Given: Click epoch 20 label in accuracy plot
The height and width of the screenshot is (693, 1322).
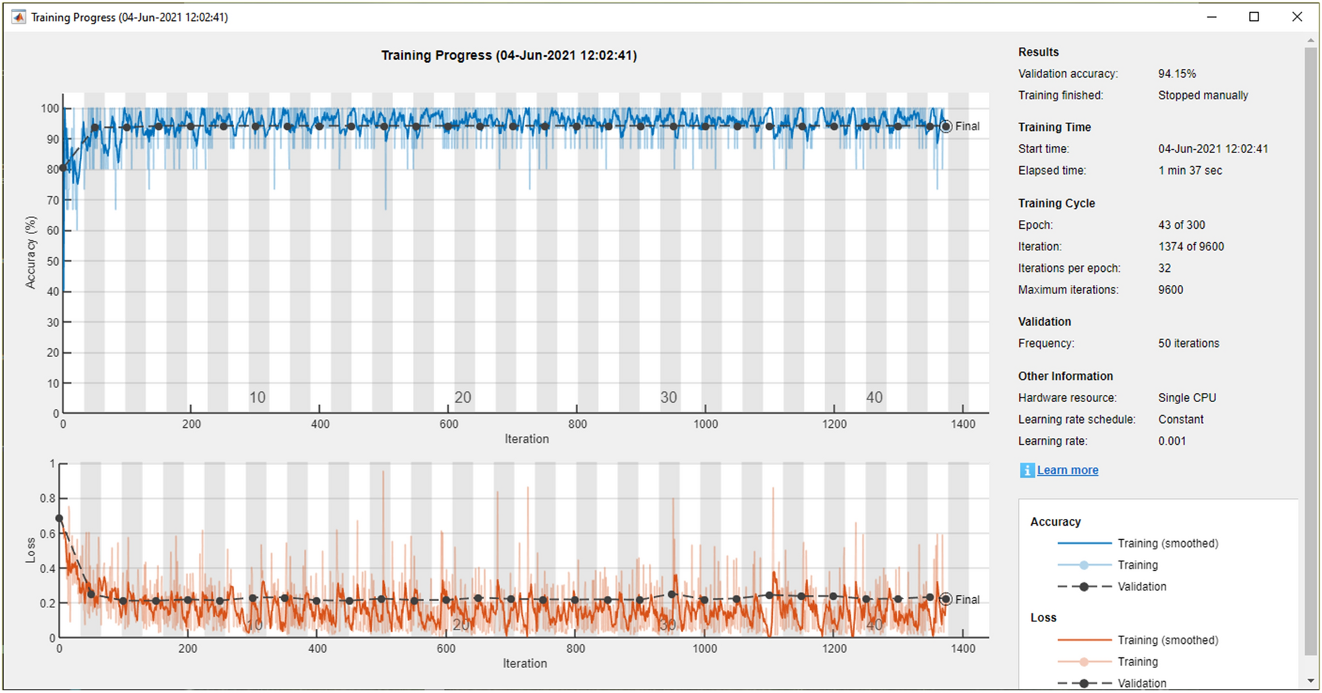Looking at the screenshot, I should click(463, 397).
